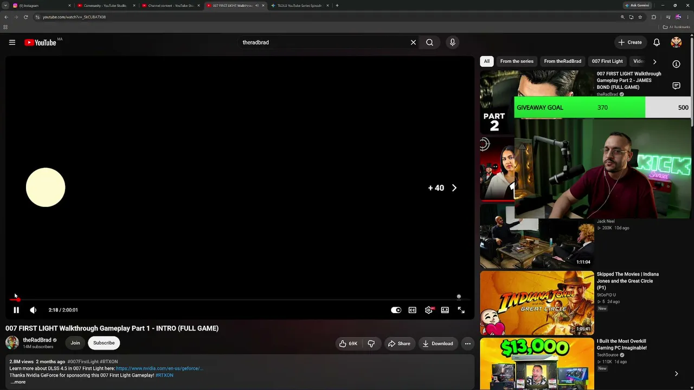Open the browser apps grid shortcut

tap(5, 27)
